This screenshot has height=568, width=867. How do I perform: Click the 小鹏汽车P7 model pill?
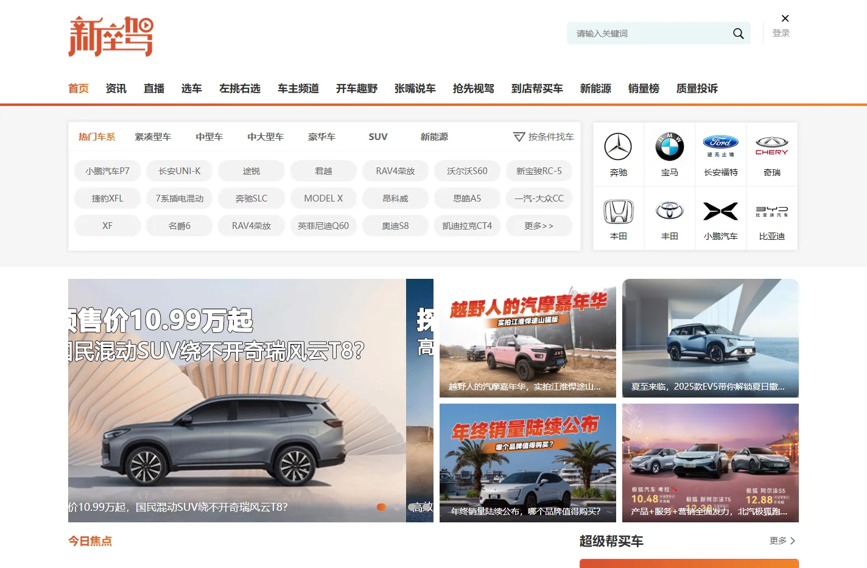[107, 171]
